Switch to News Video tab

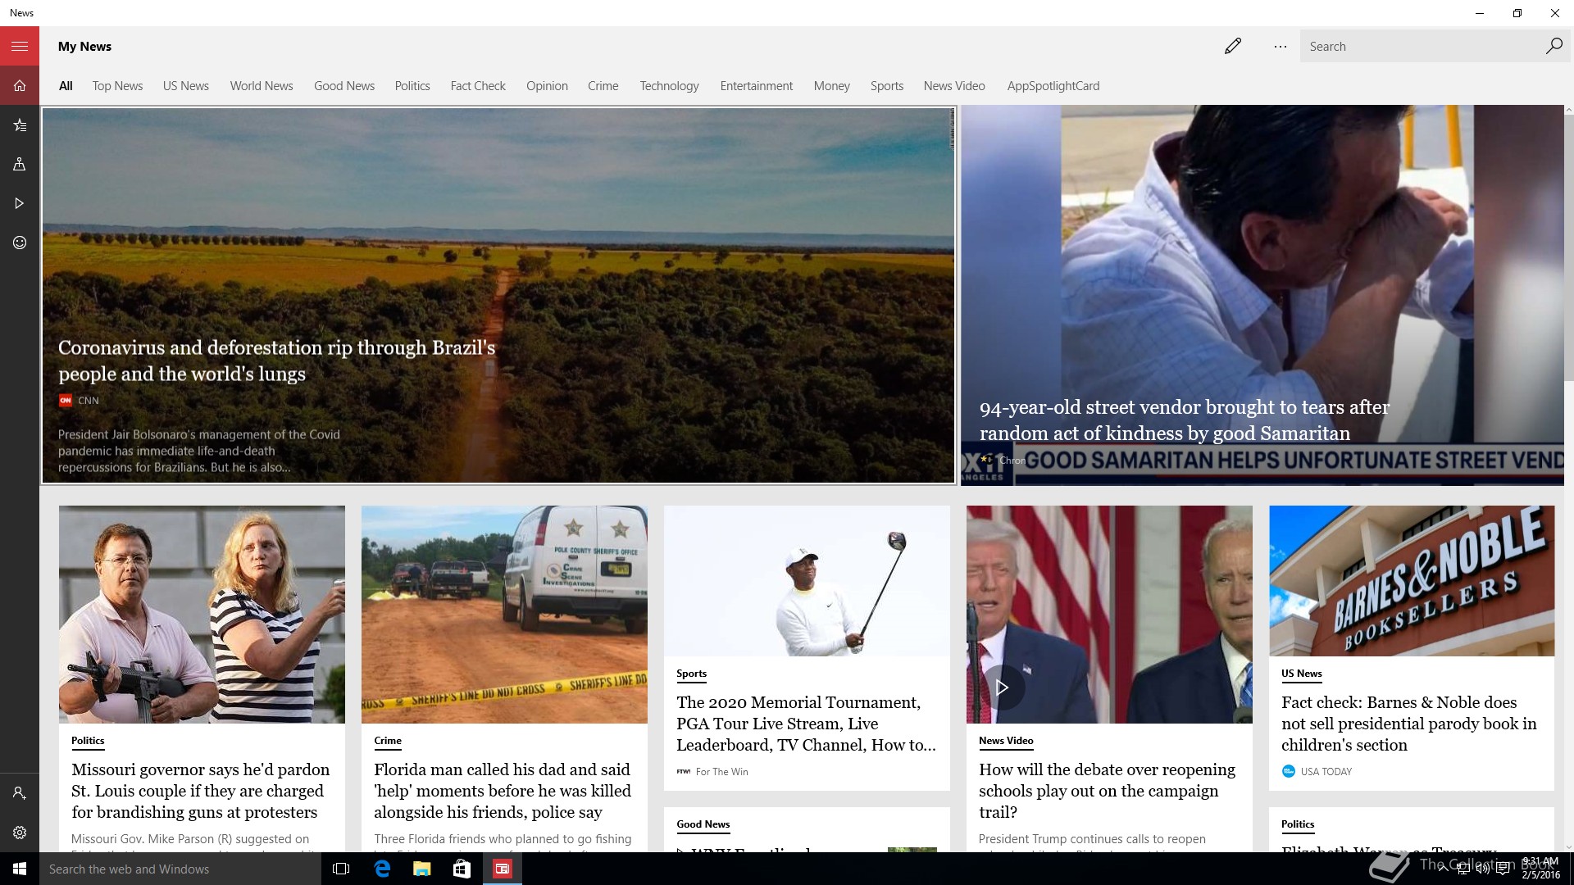[954, 86]
